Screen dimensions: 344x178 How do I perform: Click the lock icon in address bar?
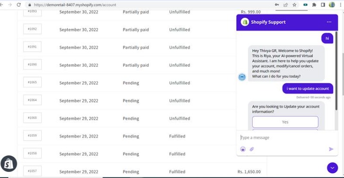(x=30, y=5)
